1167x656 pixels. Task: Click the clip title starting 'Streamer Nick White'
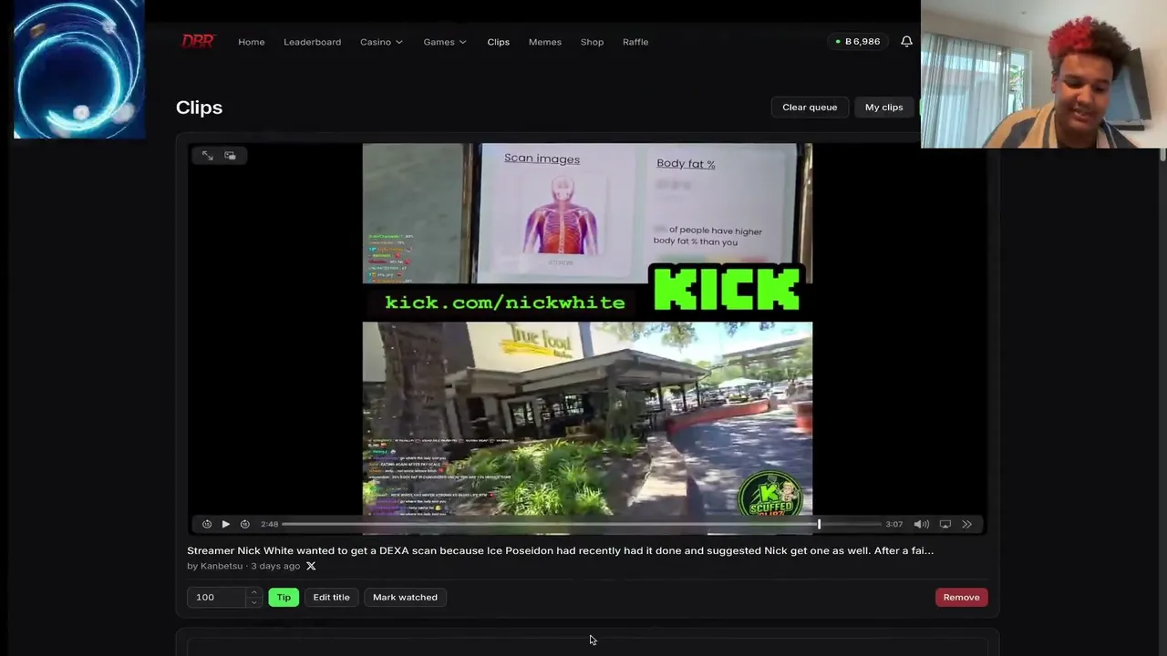pyautogui.click(x=560, y=550)
